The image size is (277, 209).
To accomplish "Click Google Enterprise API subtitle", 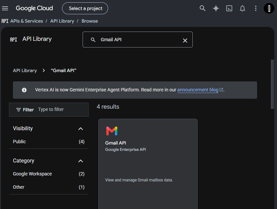I will click(125, 150).
